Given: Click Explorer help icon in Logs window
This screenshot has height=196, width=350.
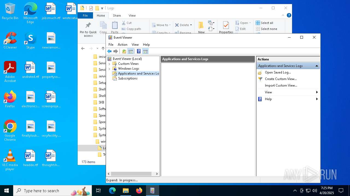Looking at the screenshot, I should click(x=289, y=15).
